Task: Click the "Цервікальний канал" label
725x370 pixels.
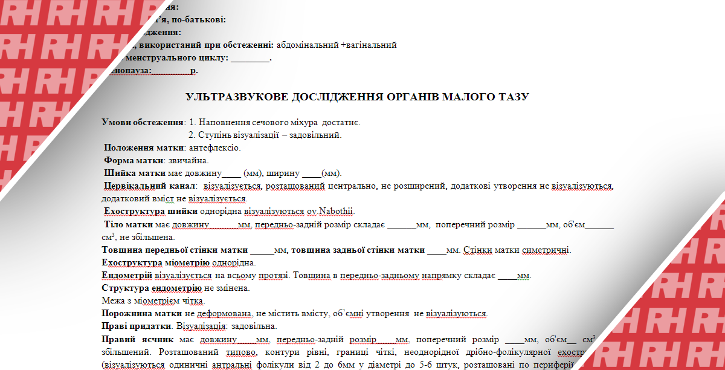Action: pyautogui.click(x=150, y=186)
